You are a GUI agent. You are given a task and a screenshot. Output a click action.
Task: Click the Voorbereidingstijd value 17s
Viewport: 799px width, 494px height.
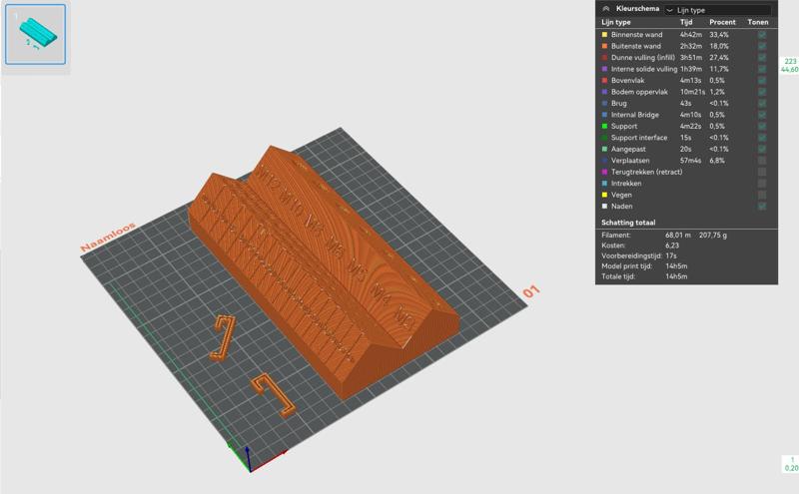click(671, 255)
